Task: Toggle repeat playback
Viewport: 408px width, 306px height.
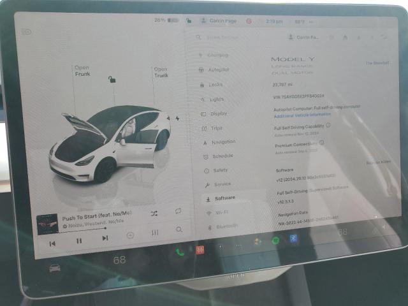Action: [x=178, y=211]
